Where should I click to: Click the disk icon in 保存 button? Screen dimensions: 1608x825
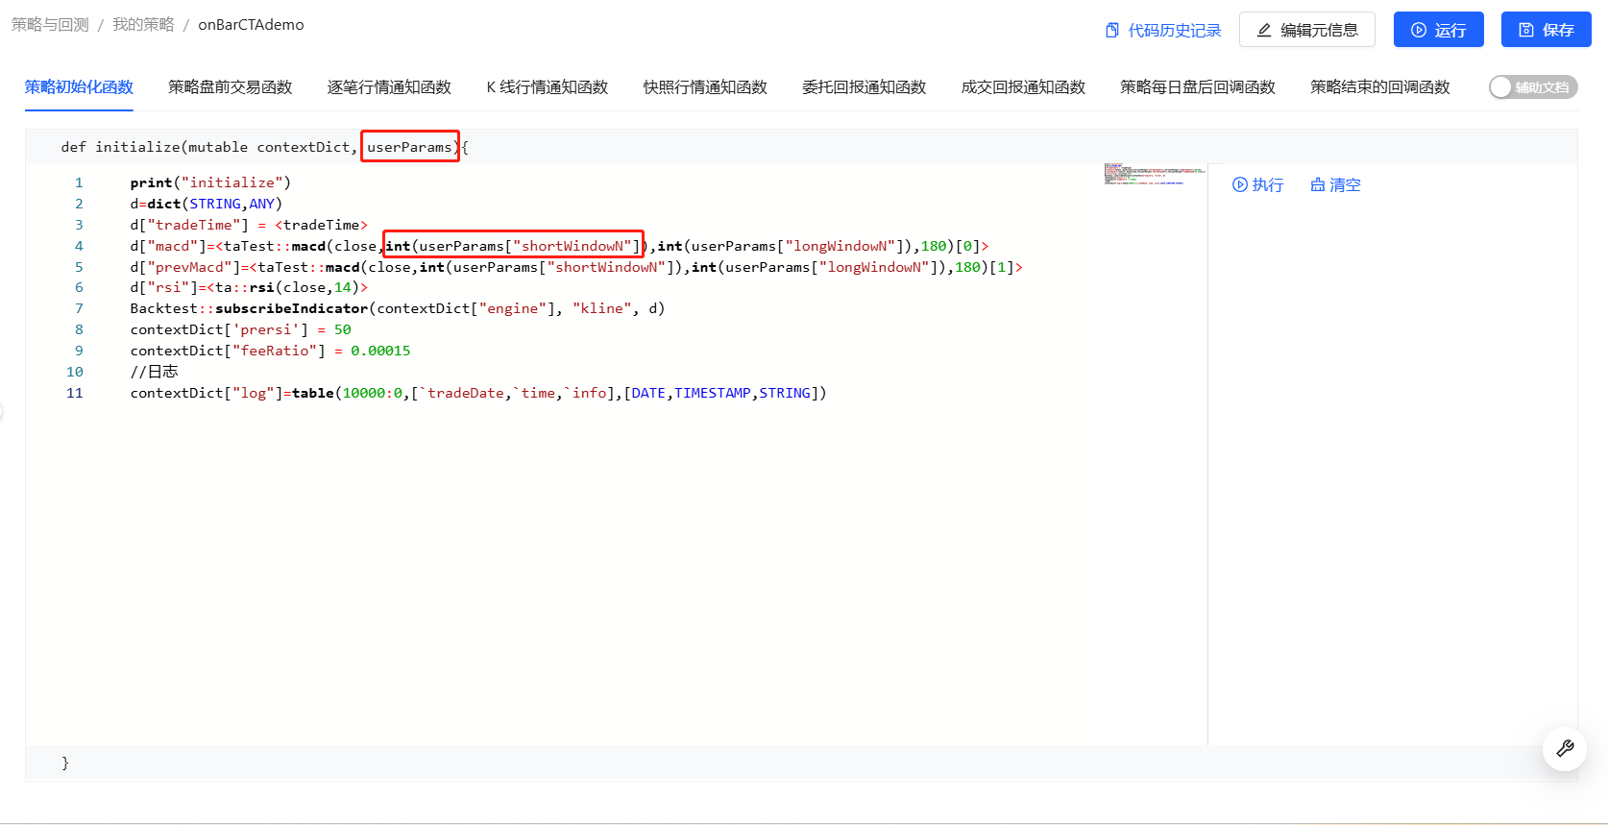tap(1526, 30)
